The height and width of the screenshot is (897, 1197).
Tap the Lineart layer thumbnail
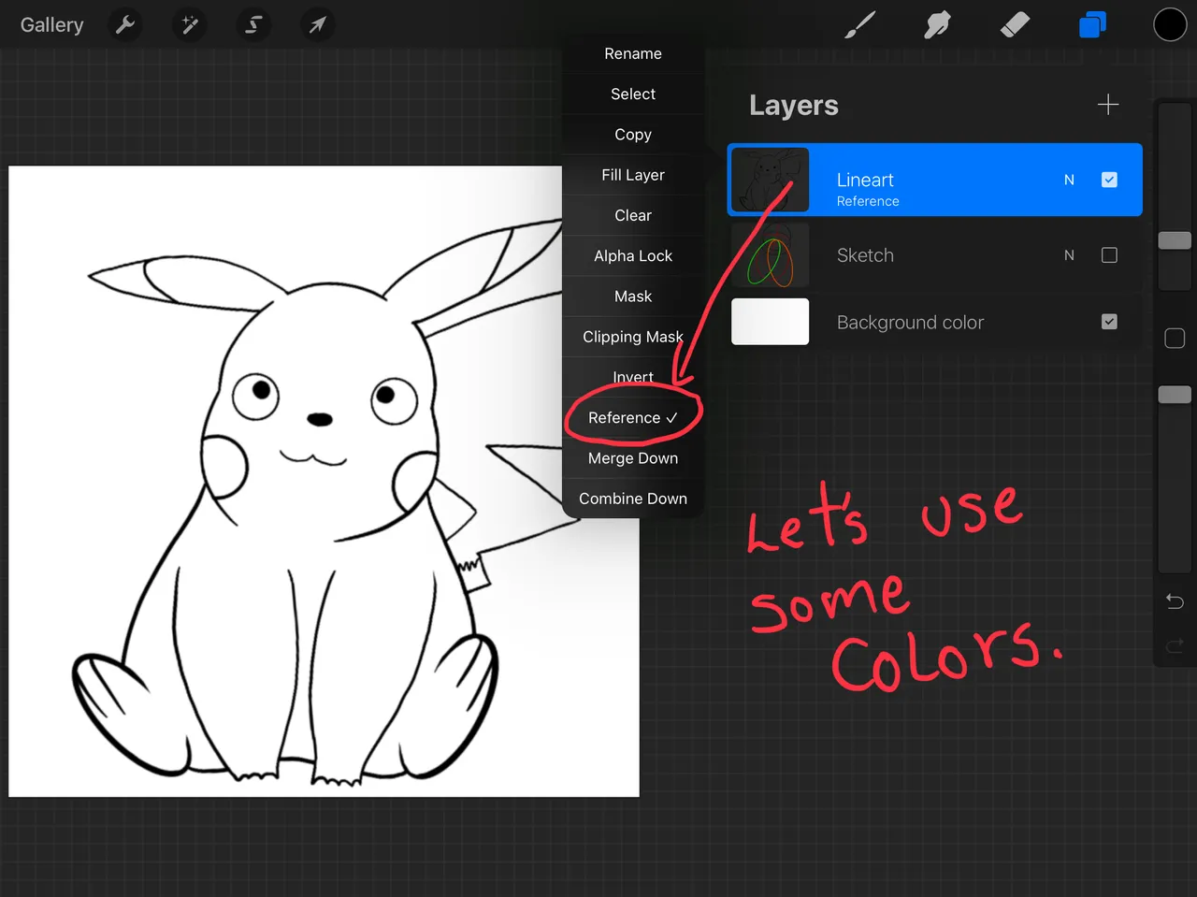click(770, 180)
